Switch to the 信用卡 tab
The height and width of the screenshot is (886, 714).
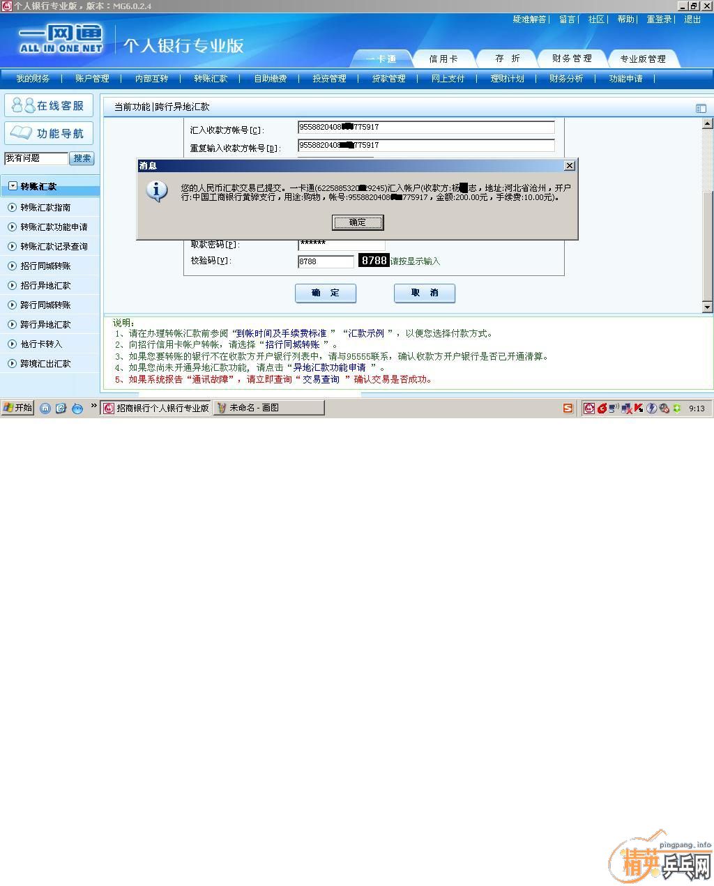[443, 59]
